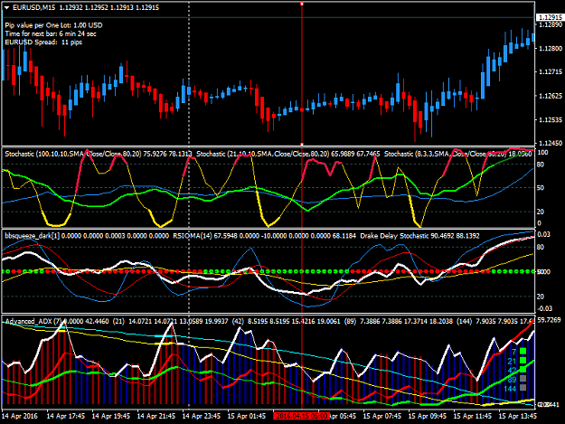565x424 pixels.
Task: Click the 0.03 value on the bbsqueeze scale
Action: [543, 234]
